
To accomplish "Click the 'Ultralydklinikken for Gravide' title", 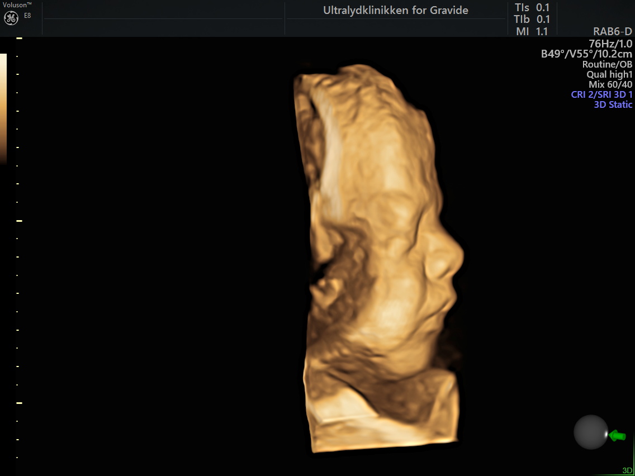I will 396,11.
